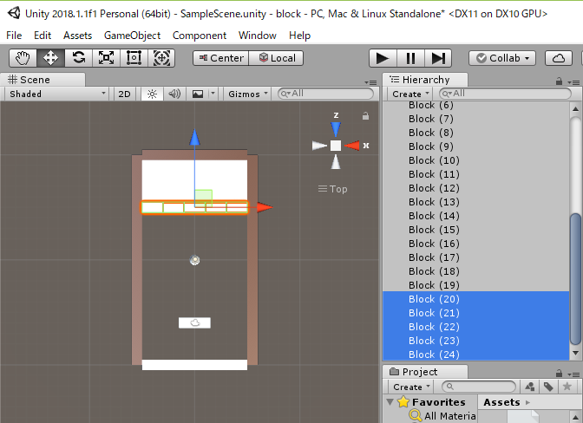The width and height of the screenshot is (583, 423).
Task: Open the File menu
Action: coord(14,36)
